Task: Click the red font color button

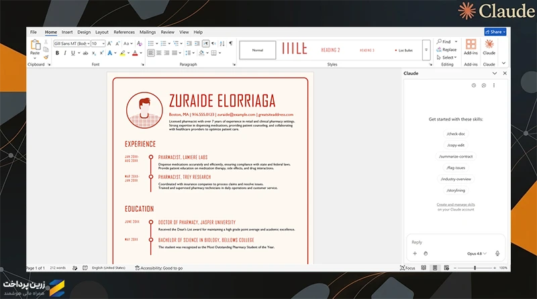Action: [x=135, y=53]
